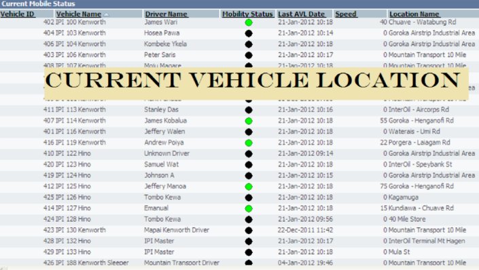479x270 pixels.
Task: Sort by Driver Name column header
Action: [x=166, y=14]
